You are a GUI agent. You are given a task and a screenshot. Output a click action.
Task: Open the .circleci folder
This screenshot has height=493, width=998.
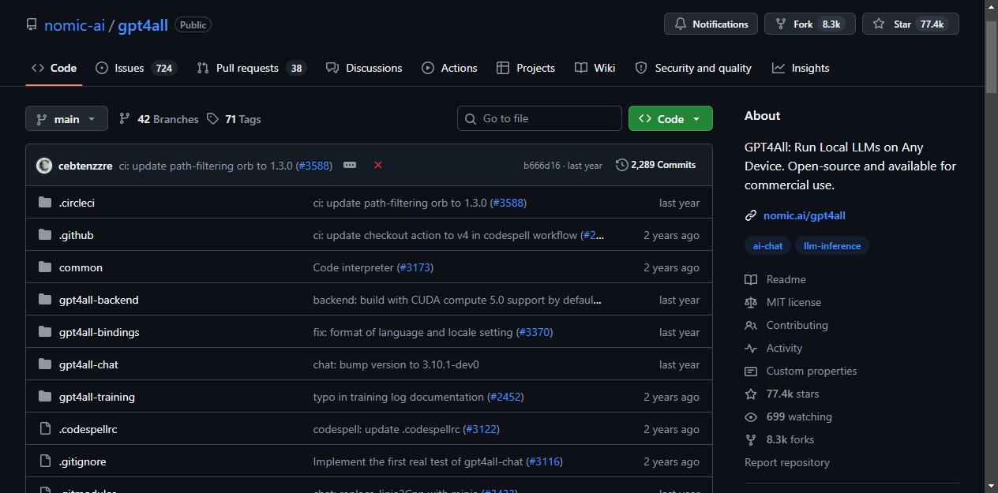point(77,203)
